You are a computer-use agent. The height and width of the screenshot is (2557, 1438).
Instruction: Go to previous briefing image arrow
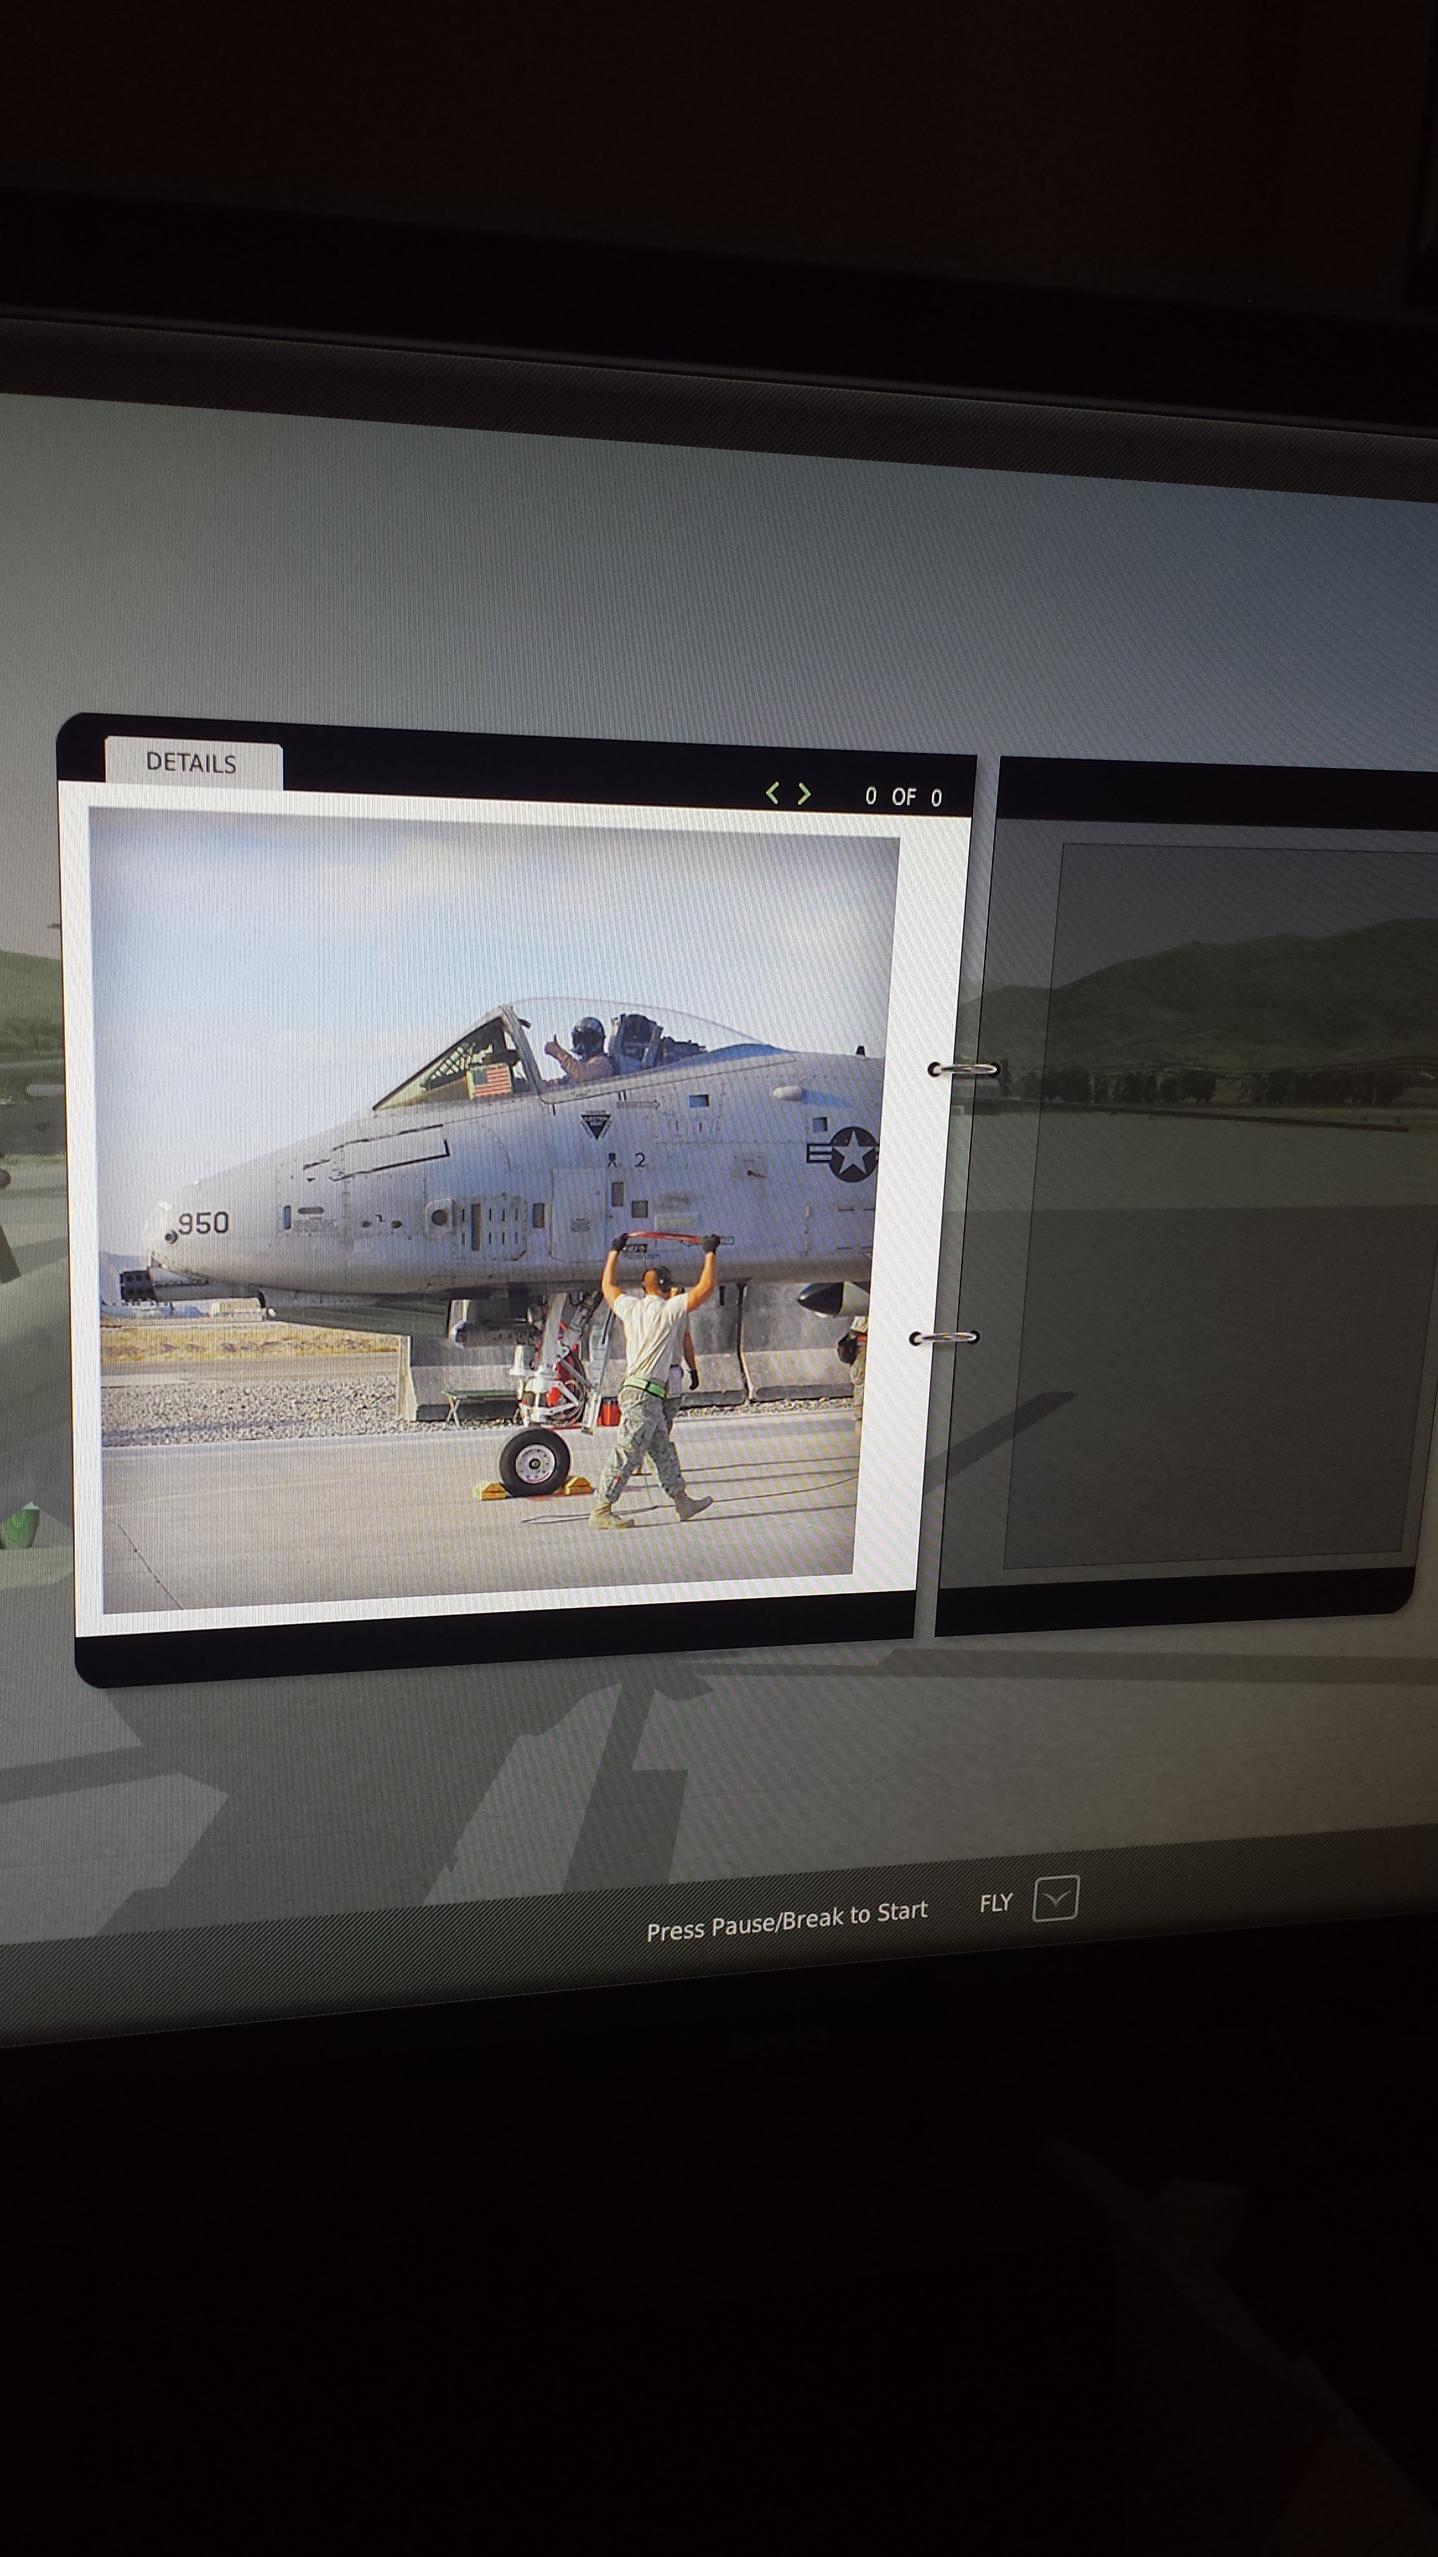(772, 792)
